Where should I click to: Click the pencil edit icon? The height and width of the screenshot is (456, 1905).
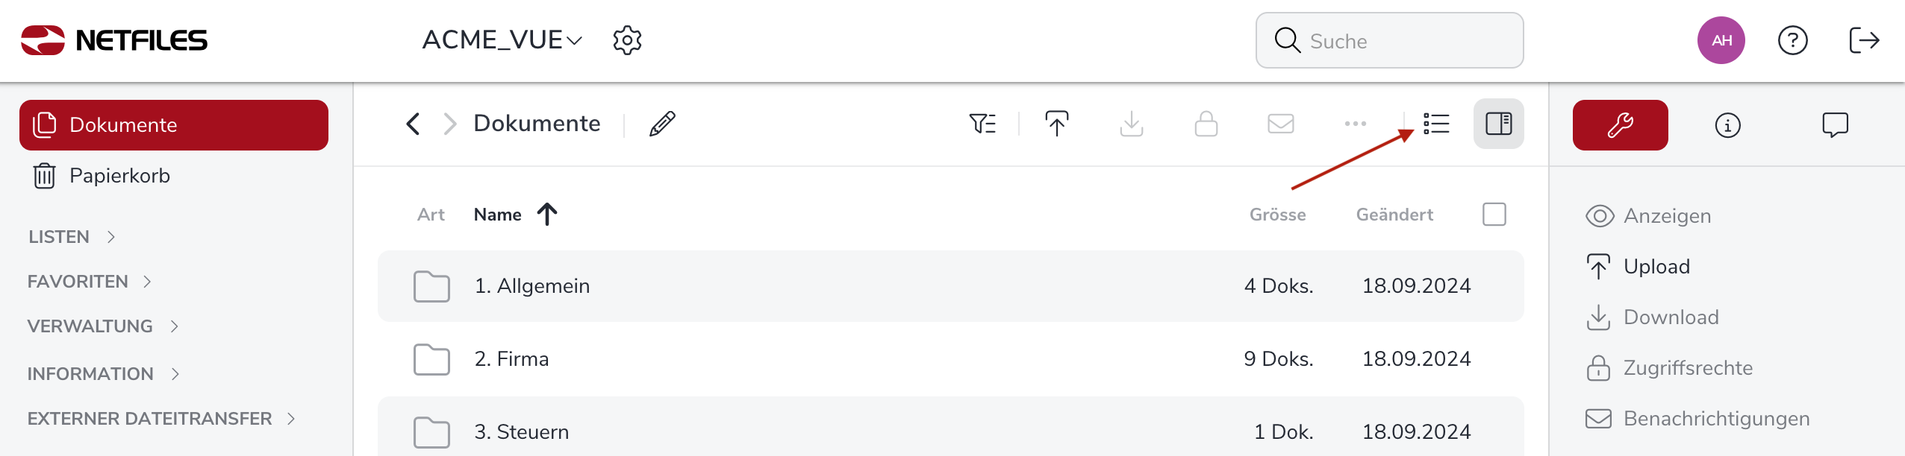[x=662, y=124]
